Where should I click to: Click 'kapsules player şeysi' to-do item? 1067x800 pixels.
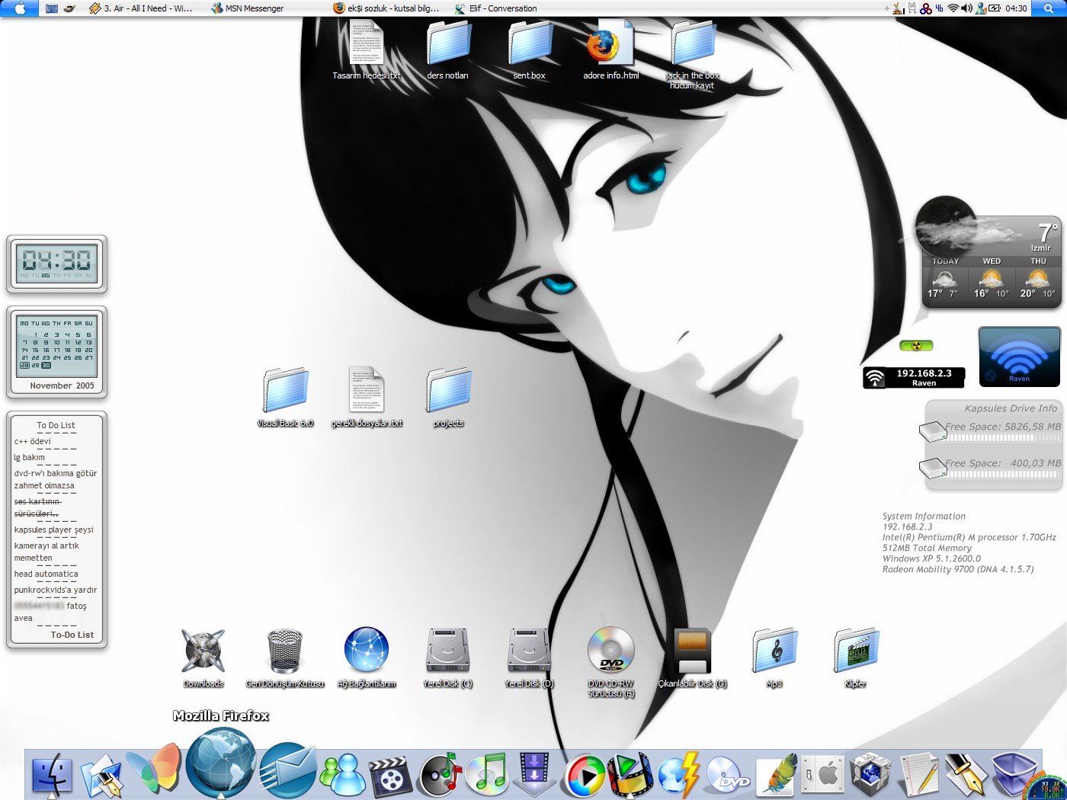tap(53, 530)
